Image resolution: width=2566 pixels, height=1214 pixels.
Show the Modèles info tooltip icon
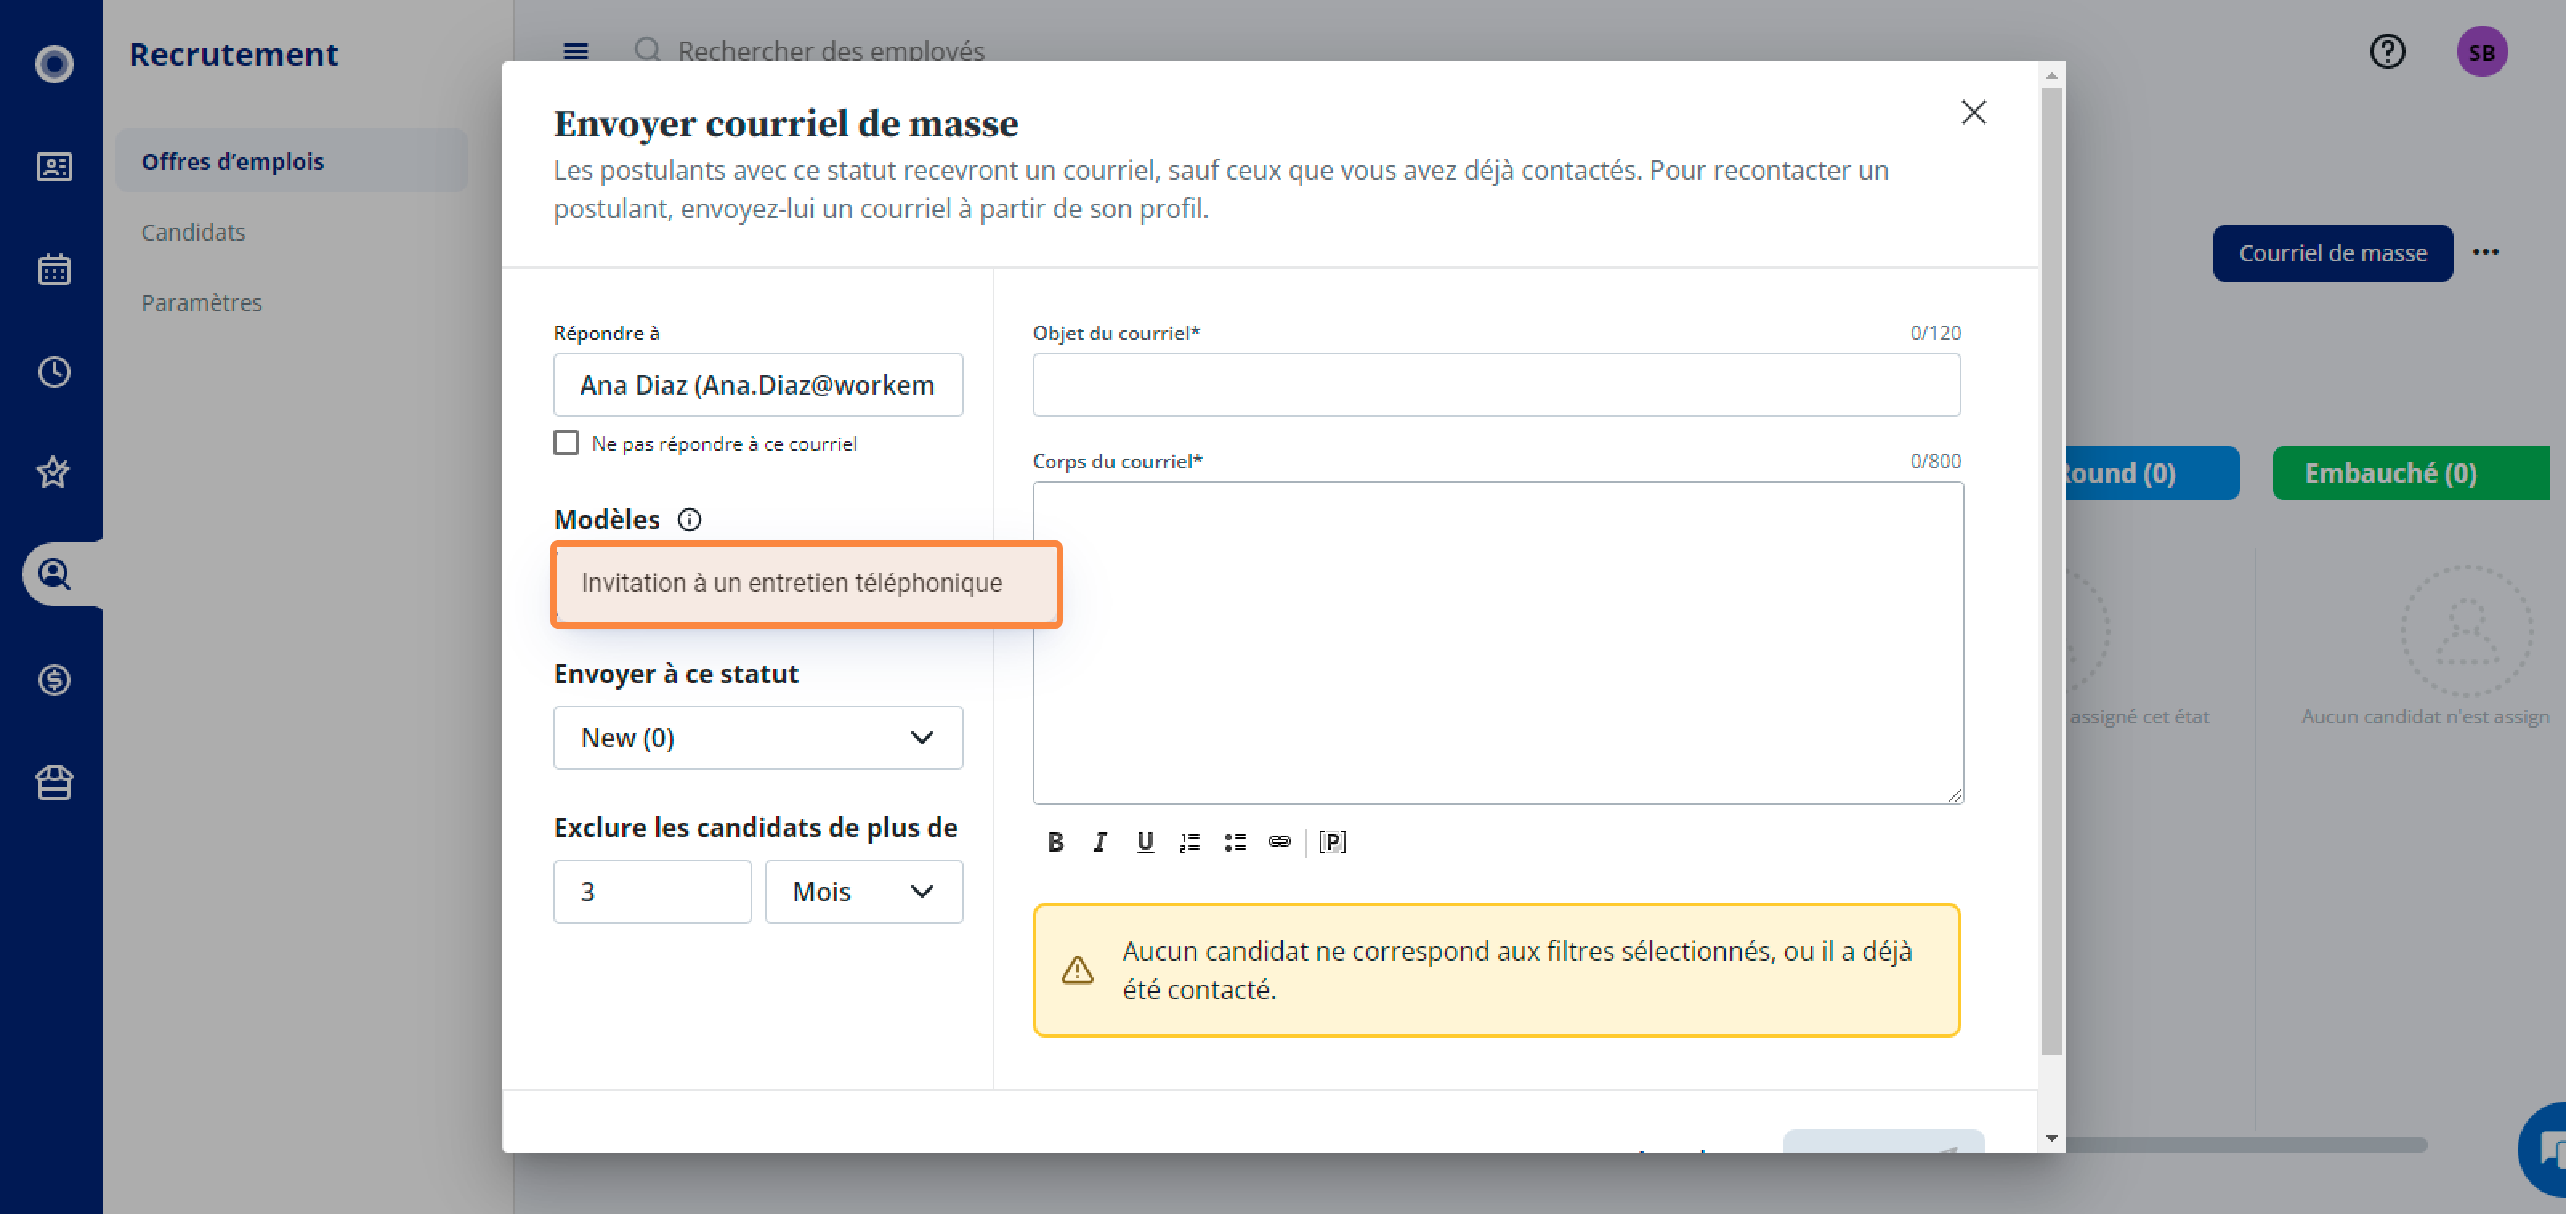[x=690, y=520]
